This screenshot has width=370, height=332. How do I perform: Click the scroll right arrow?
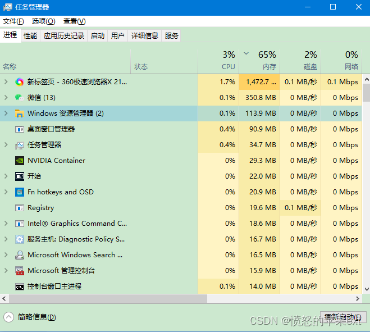358,299
